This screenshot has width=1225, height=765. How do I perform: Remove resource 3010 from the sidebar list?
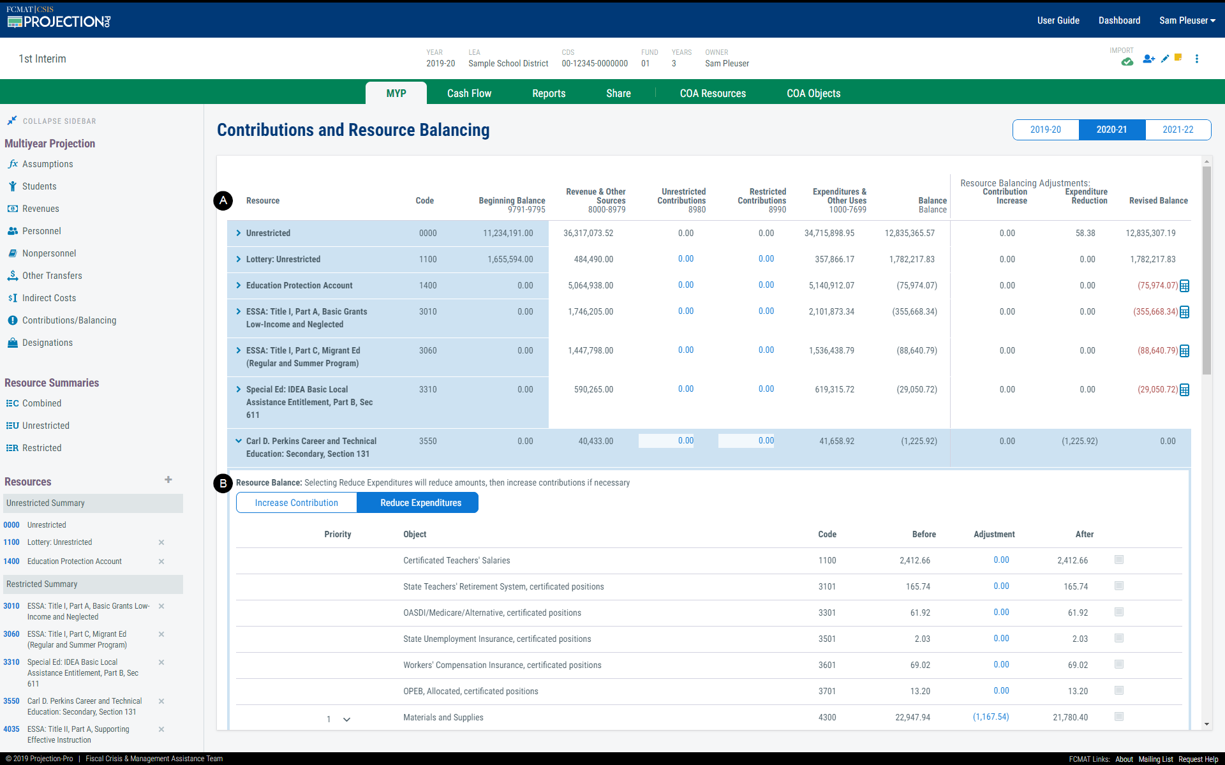click(x=161, y=606)
